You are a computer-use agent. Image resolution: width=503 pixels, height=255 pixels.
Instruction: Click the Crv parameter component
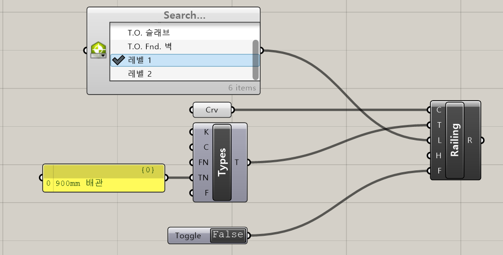click(x=212, y=110)
